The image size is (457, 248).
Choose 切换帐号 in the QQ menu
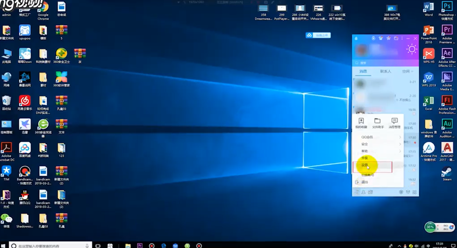(378, 175)
